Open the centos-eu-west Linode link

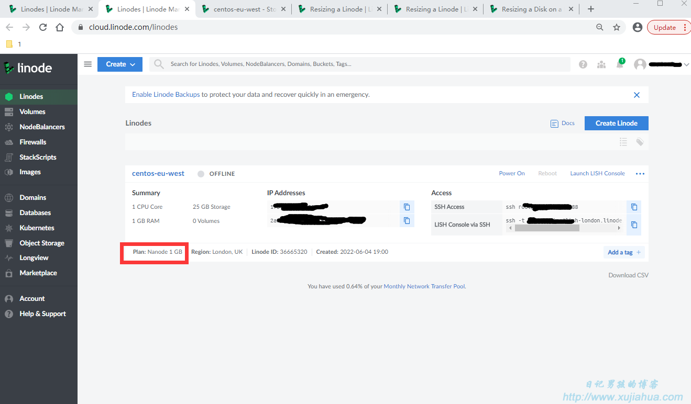click(x=158, y=173)
